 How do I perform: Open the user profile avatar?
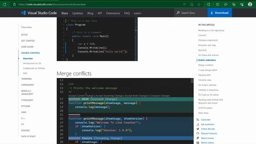(250, 4)
